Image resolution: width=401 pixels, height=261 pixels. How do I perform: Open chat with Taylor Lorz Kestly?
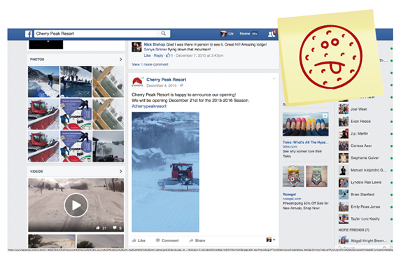tap(365, 219)
